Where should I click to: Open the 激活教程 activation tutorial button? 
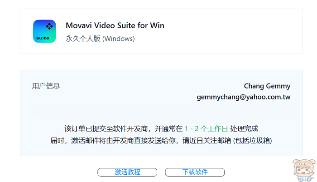click(x=127, y=172)
